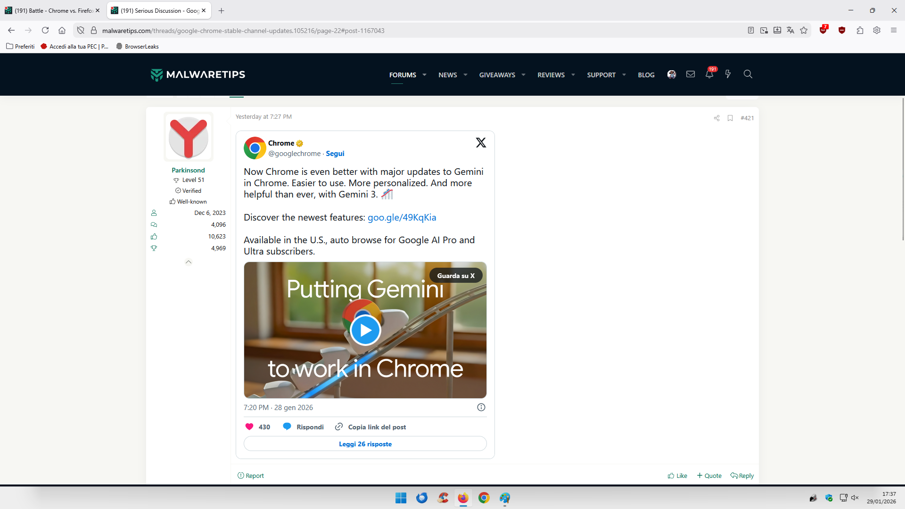Expand the SUPPORT dropdown arrow

tap(624, 75)
